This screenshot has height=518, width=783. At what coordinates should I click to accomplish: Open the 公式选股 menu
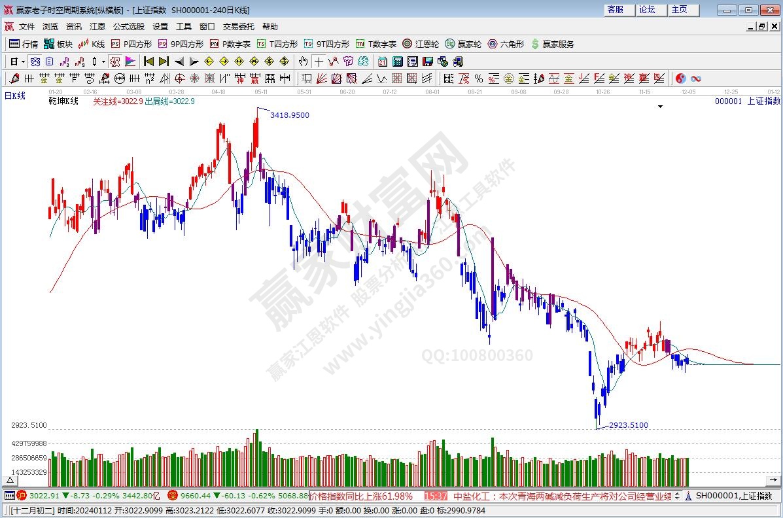click(x=129, y=27)
